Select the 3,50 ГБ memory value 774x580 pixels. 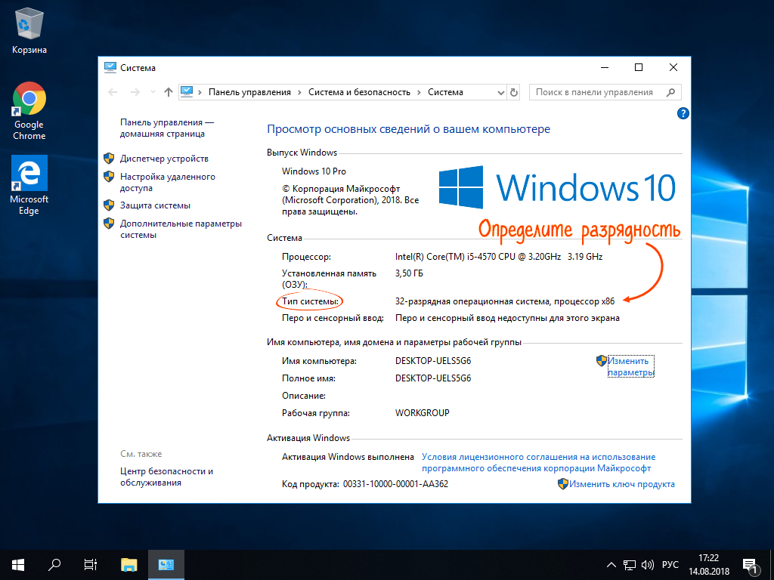click(x=409, y=273)
